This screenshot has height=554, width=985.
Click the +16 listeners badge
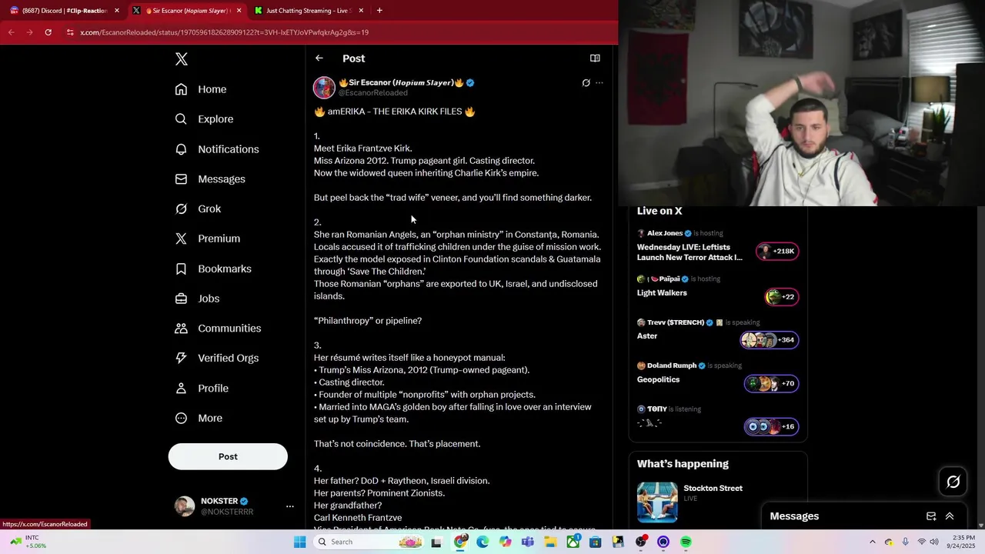771,426
